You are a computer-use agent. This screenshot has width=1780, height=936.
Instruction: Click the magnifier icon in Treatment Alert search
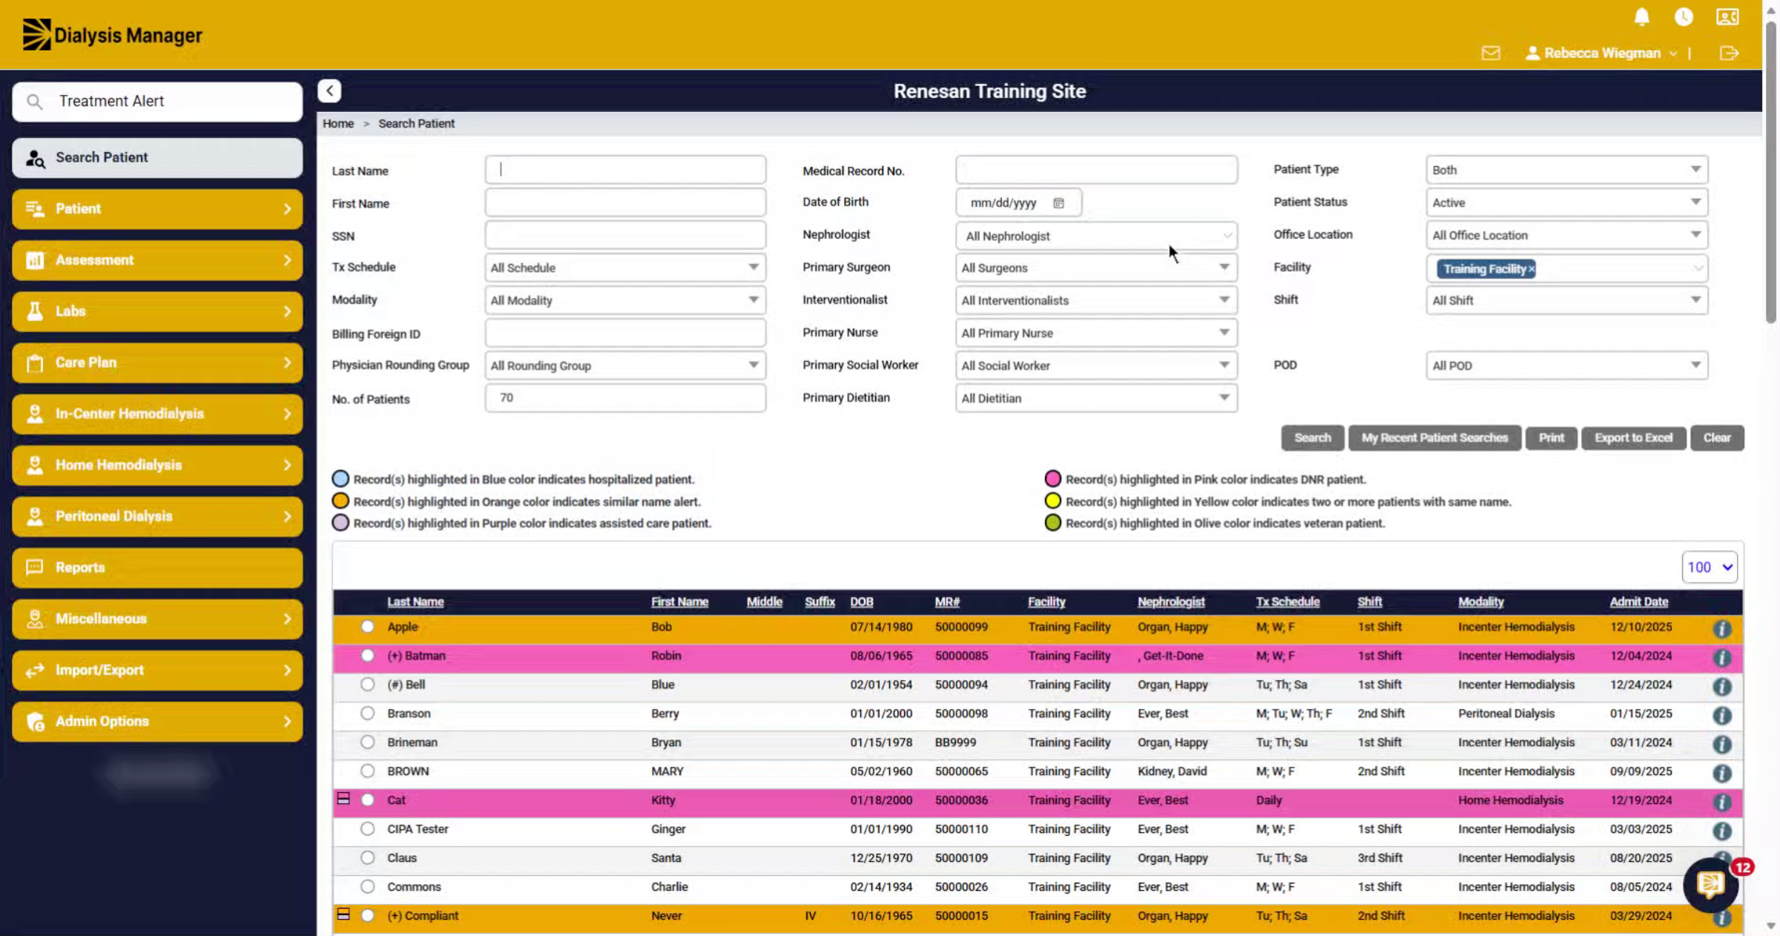[34, 101]
